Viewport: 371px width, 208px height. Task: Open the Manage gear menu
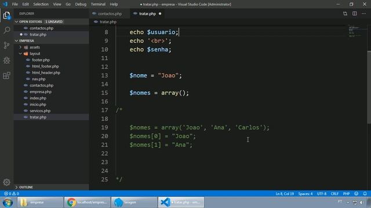(x=6, y=182)
